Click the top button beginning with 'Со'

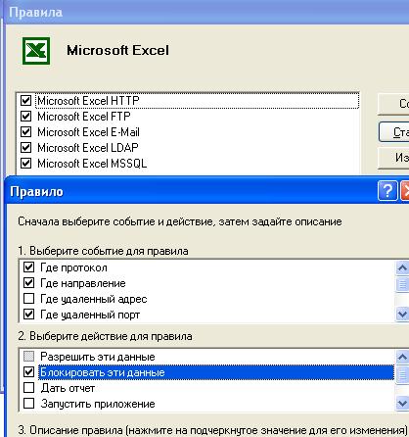tap(393, 104)
